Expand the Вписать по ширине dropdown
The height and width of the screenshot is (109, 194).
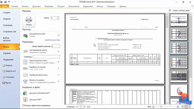(x=59, y=81)
